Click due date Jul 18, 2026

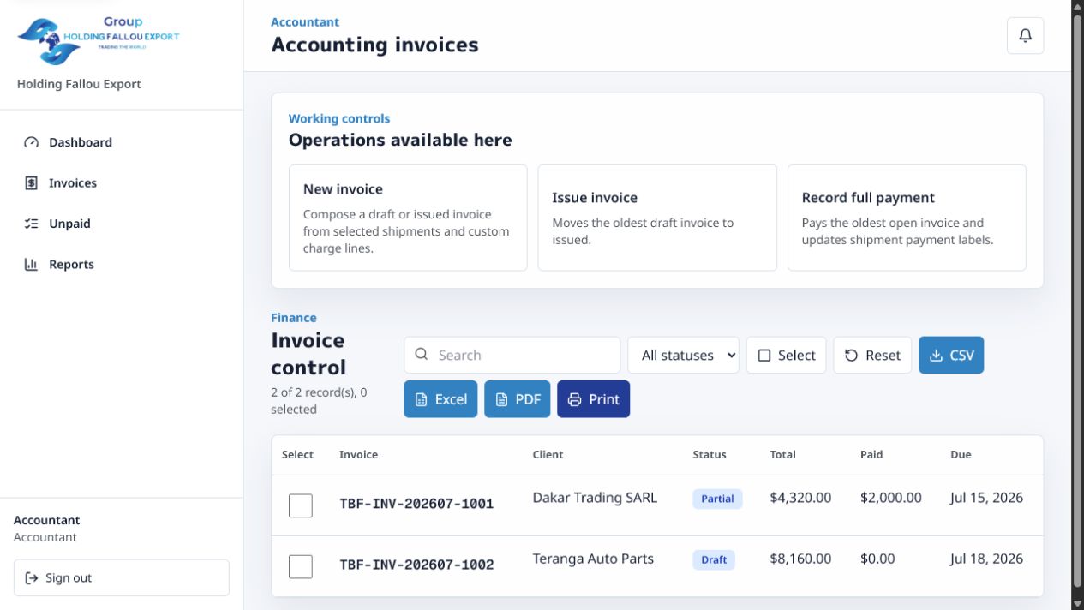[986, 559]
